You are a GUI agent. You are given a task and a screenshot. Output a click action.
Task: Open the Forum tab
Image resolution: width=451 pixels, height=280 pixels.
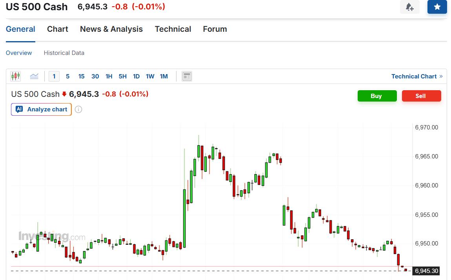point(215,29)
